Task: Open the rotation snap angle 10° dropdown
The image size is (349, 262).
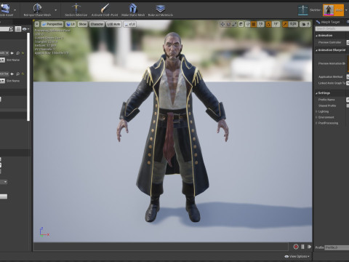Action: [x=276, y=24]
